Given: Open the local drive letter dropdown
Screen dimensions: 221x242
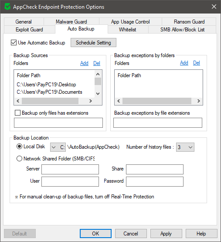Looking at the screenshot, I should [58, 147].
